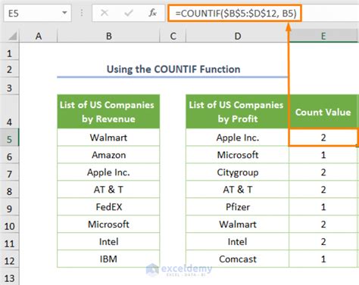The image size is (359, 285).
Task: Select row 1 header
Action: point(9,52)
